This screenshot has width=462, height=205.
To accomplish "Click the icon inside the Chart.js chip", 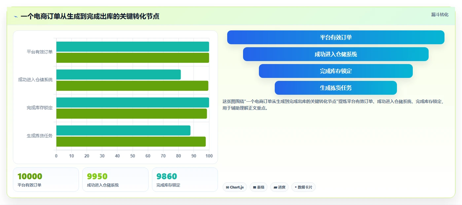I will tap(228, 187).
